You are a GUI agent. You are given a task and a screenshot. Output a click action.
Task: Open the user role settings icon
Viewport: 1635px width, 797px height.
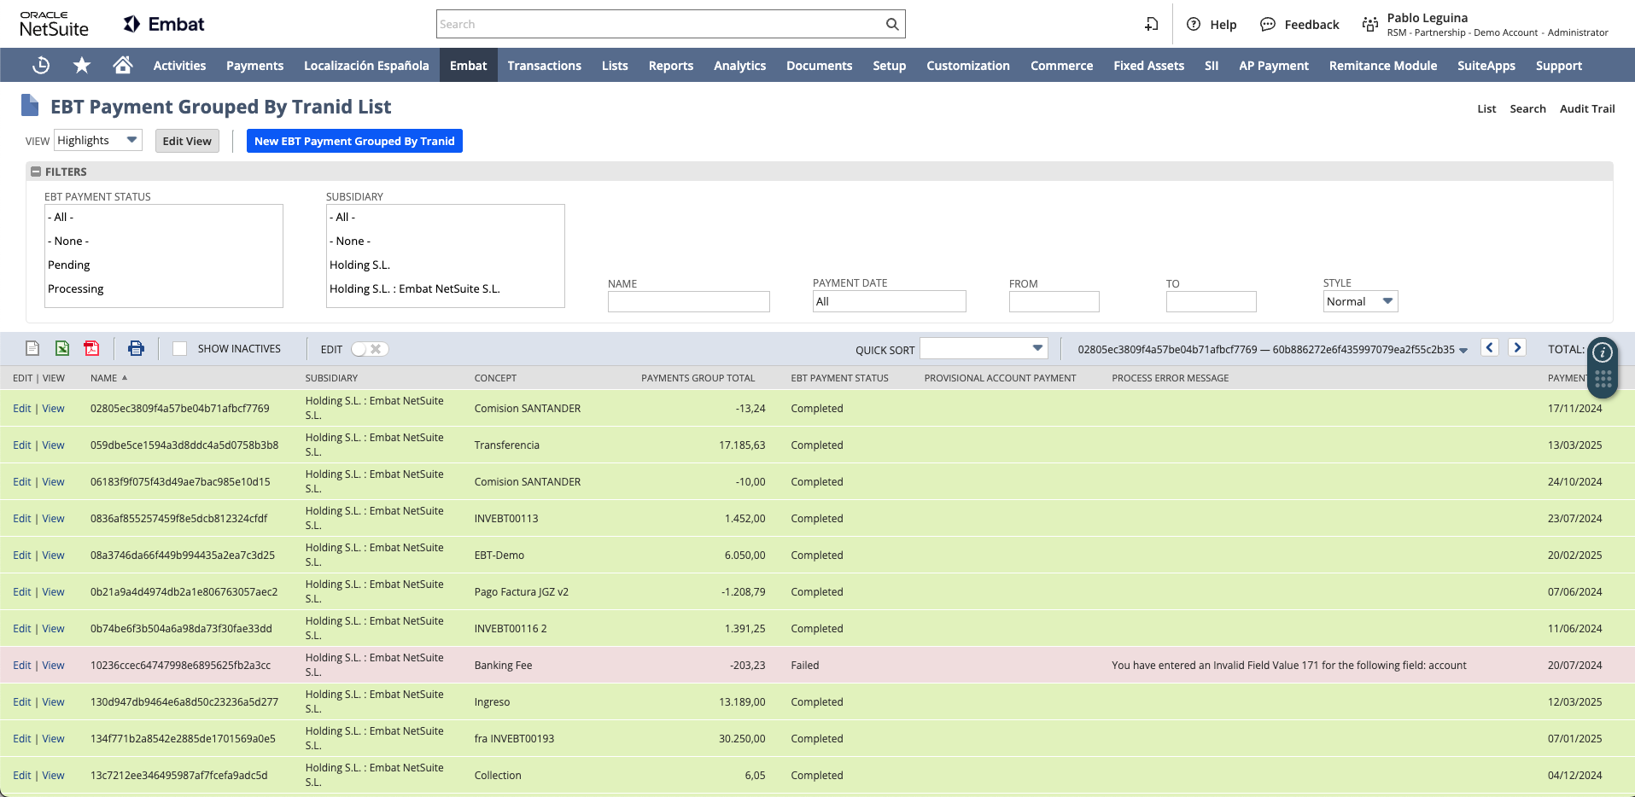(x=1370, y=24)
